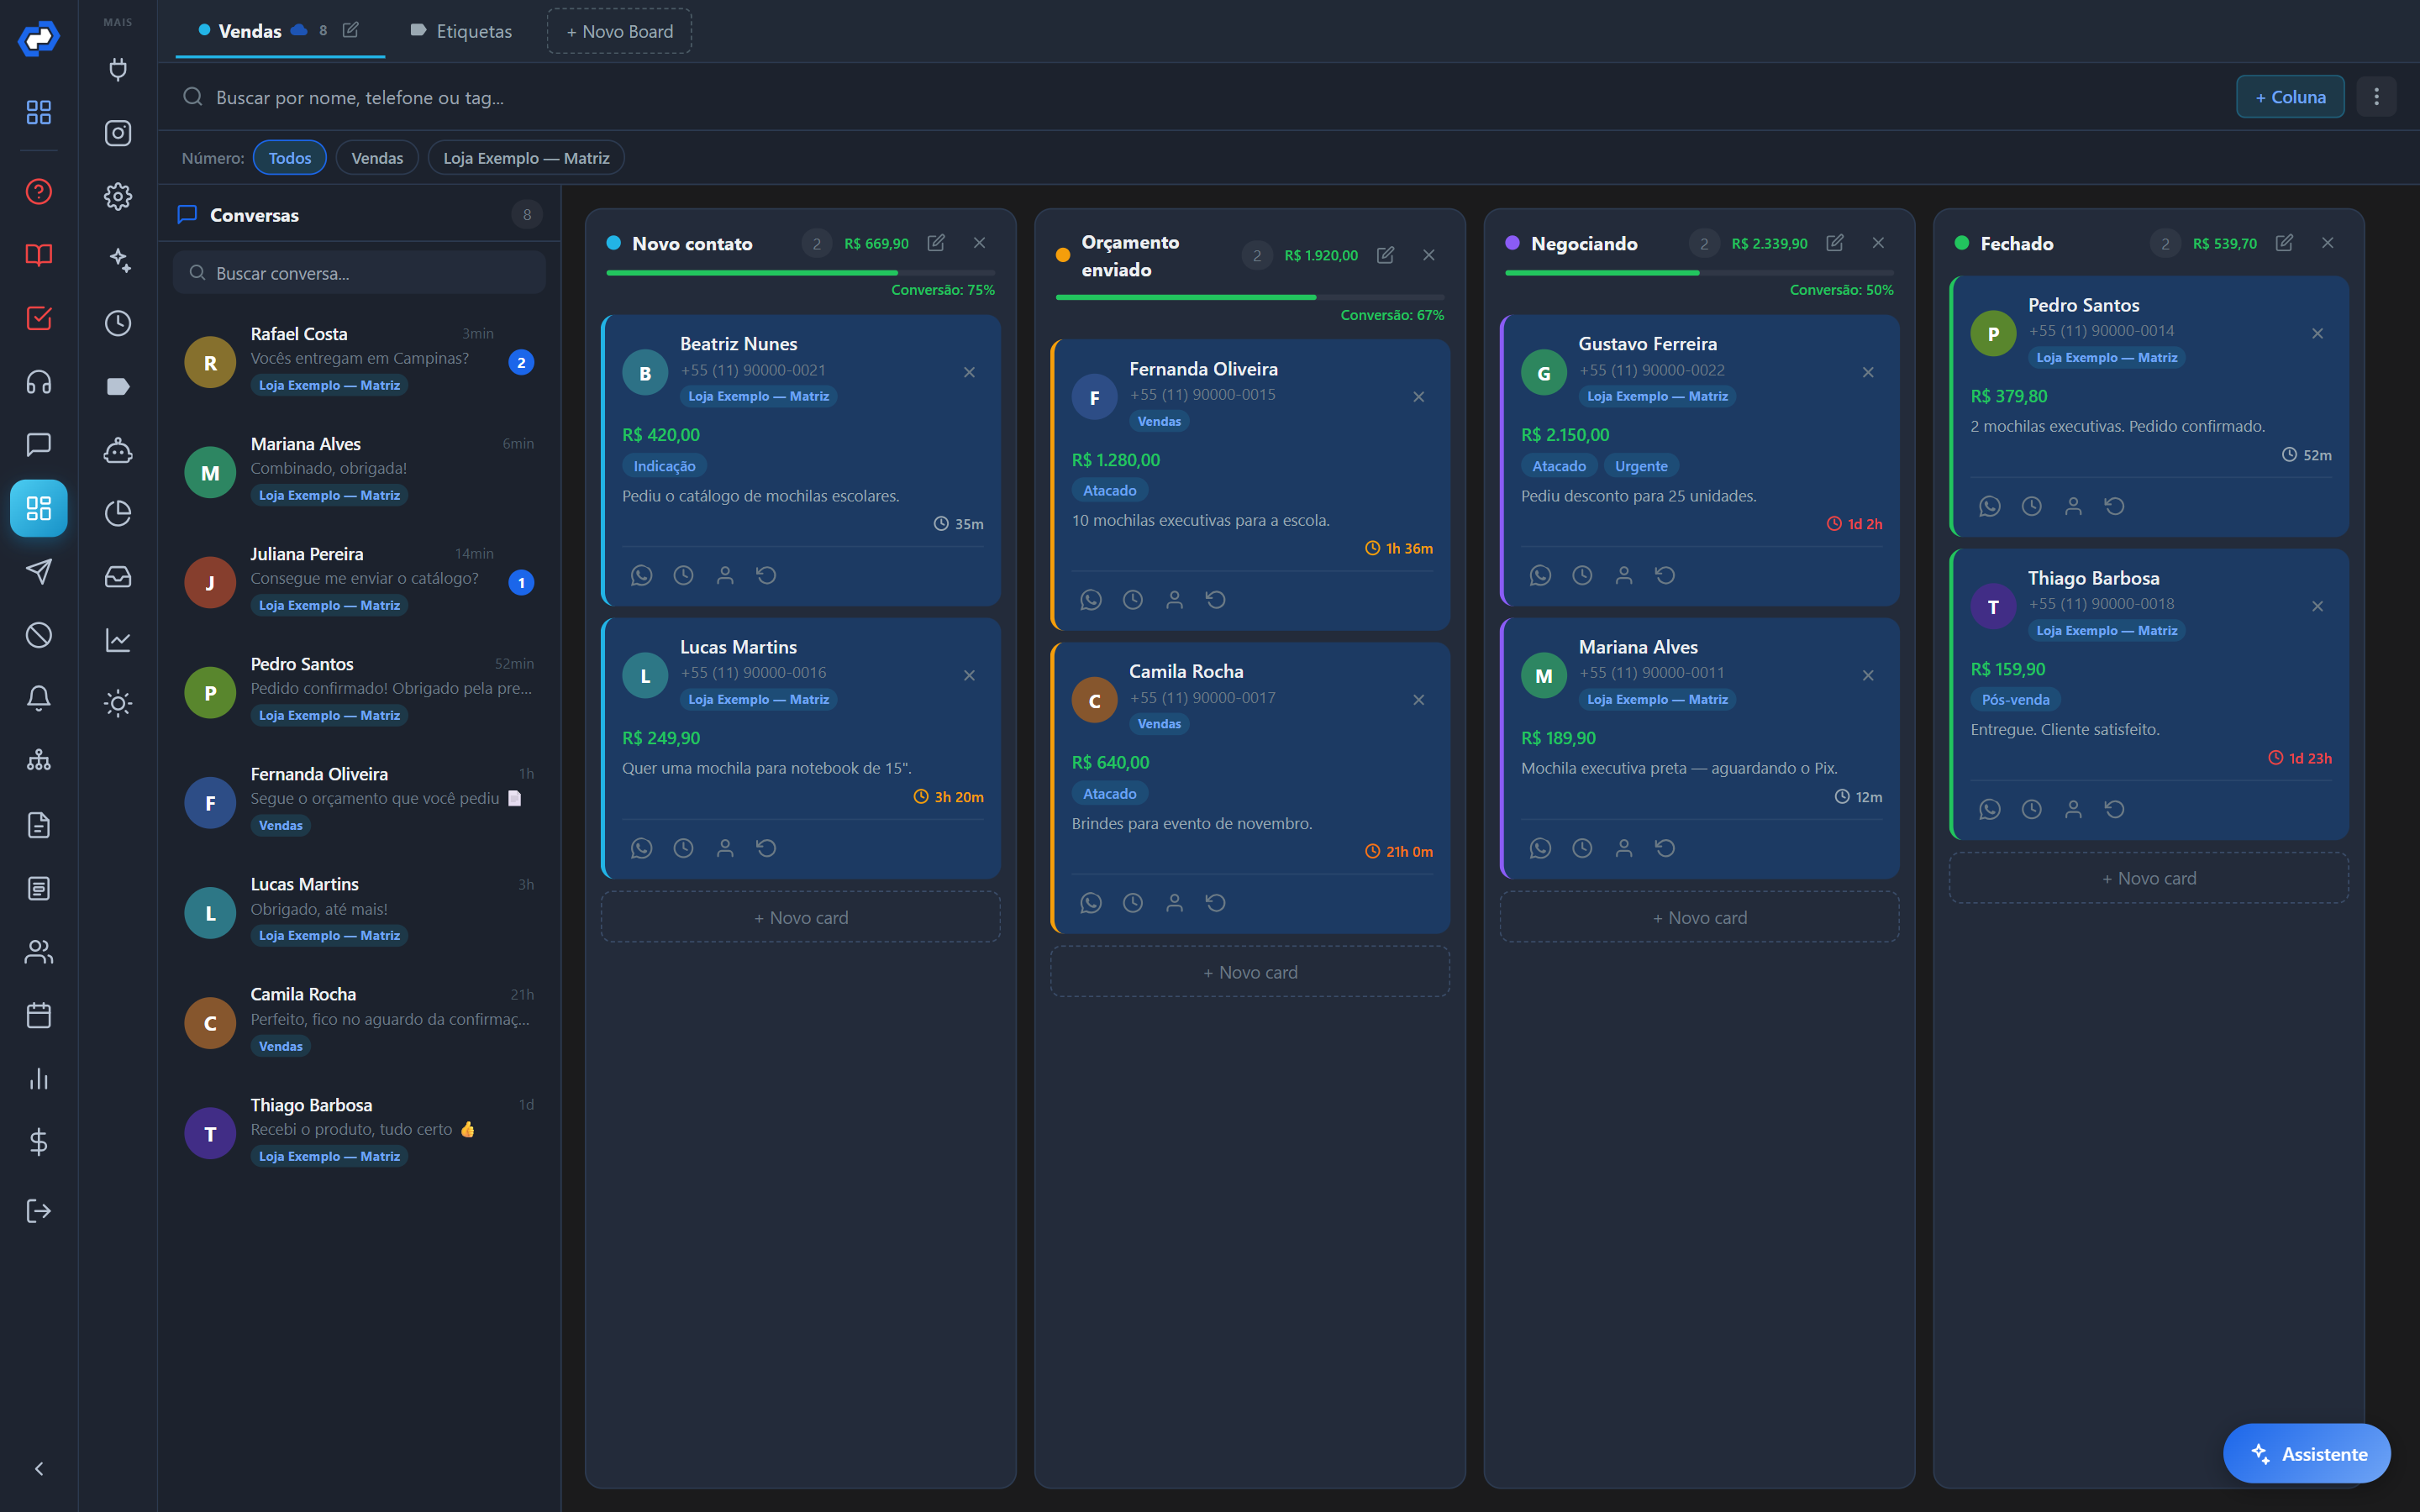Open the calendar icon in sidebar

39,1015
